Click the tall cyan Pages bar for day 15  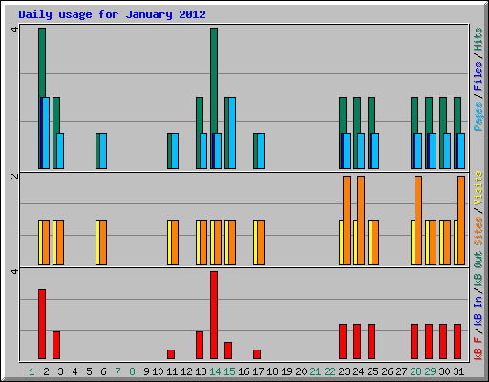(x=232, y=133)
